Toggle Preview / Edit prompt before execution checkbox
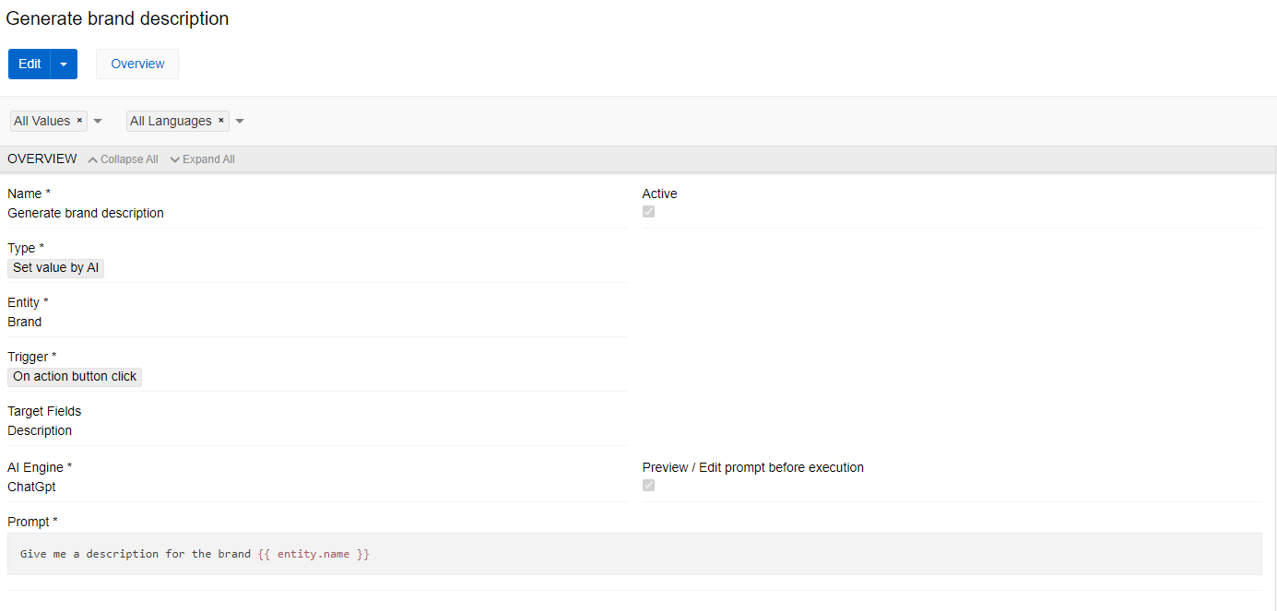The image size is (1277, 611). tap(649, 486)
